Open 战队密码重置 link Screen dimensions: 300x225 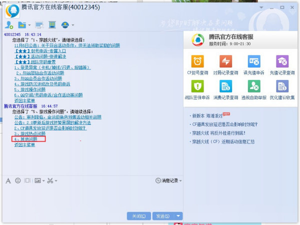coord(35,62)
